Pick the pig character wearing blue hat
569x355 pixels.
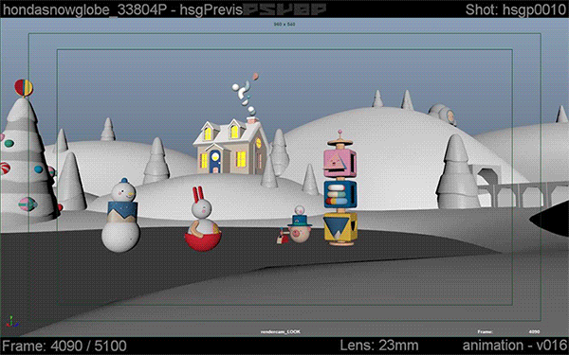pos(300,224)
